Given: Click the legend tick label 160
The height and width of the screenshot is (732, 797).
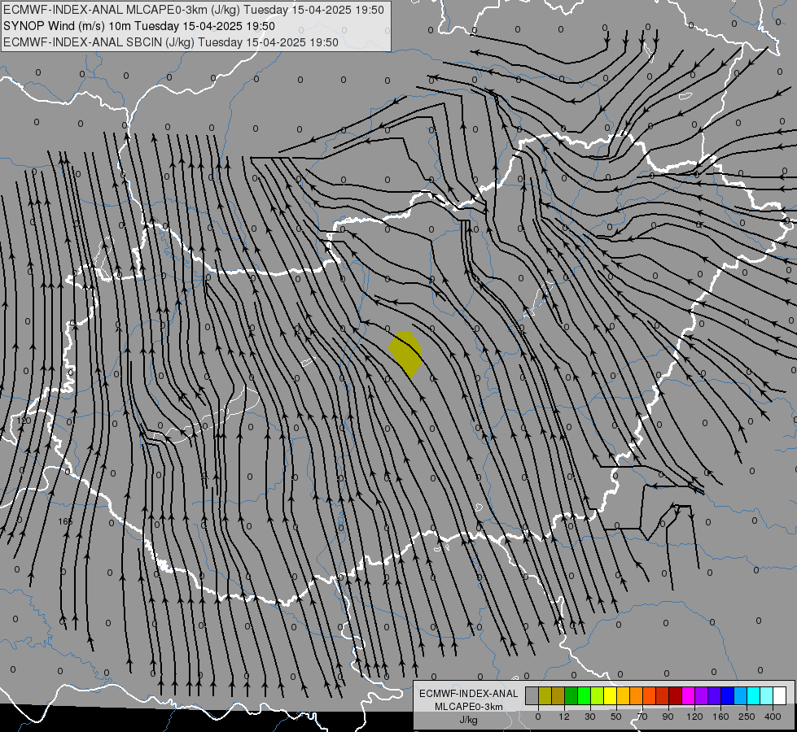Looking at the screenshot, I should point(720,717).
